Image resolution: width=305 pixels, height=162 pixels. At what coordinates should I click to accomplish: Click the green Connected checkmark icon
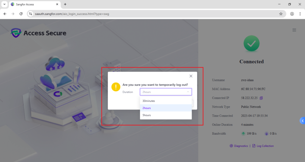pos(252,43)
